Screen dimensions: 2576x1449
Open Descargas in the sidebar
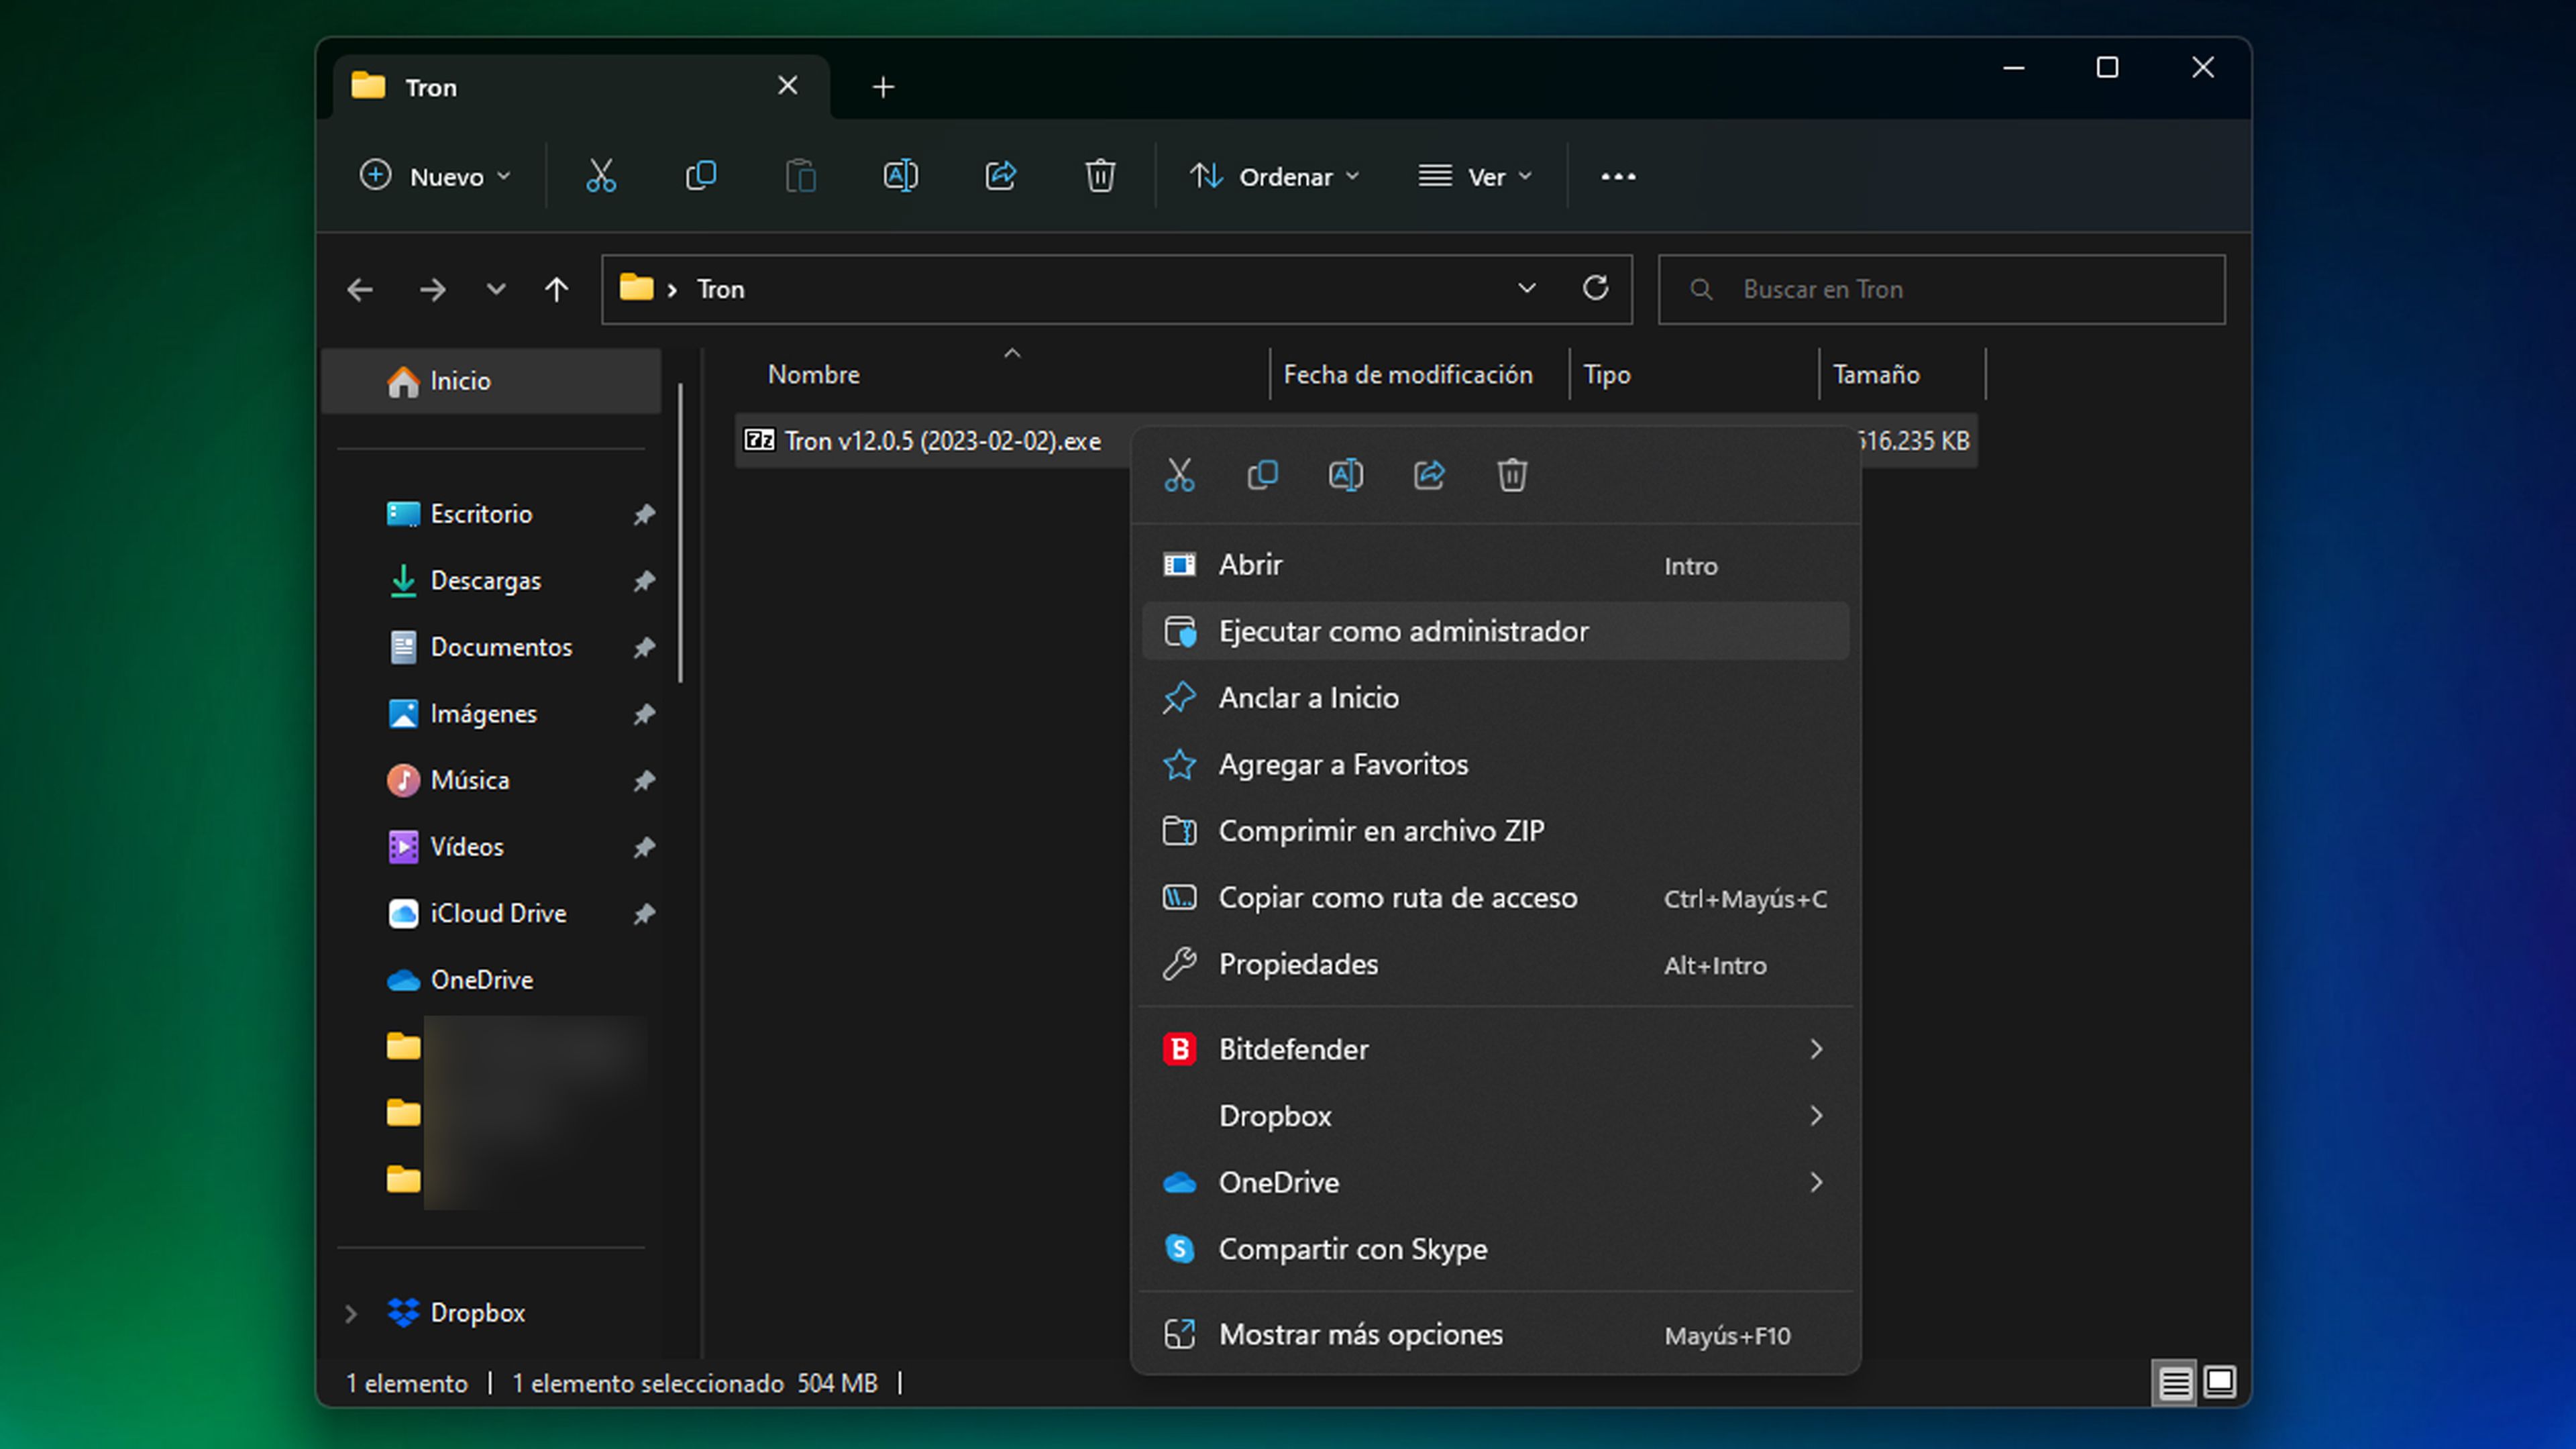(485, 580)
